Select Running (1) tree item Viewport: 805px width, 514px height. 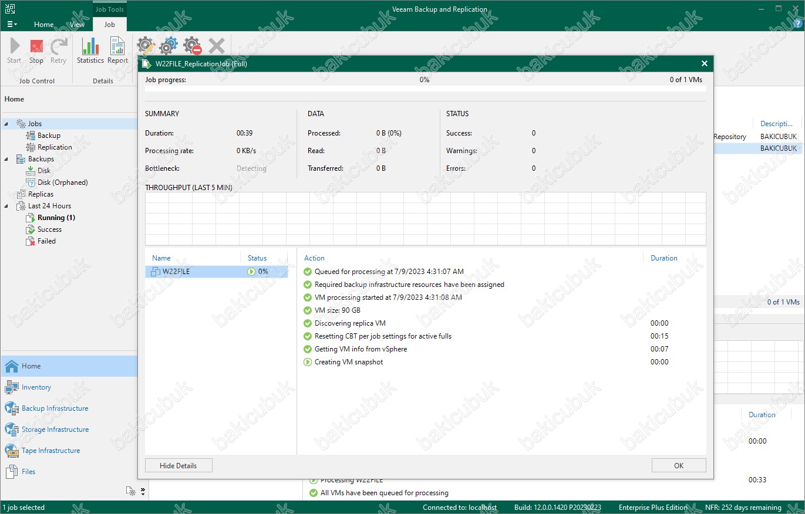(x=56, y=218)
